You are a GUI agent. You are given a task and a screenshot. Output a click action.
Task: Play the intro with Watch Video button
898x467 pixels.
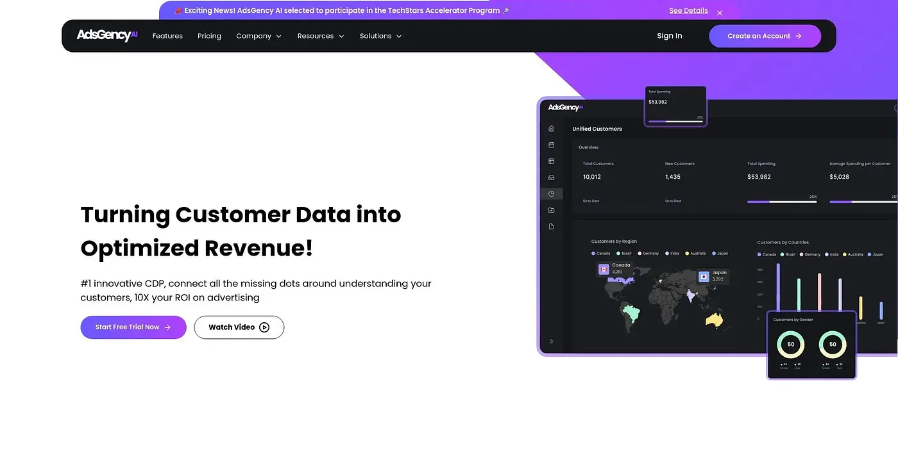point(239,327)
